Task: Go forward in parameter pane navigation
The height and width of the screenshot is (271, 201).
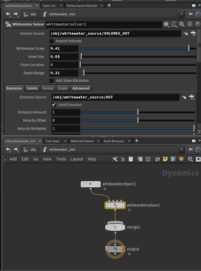Action: point(16,14)
